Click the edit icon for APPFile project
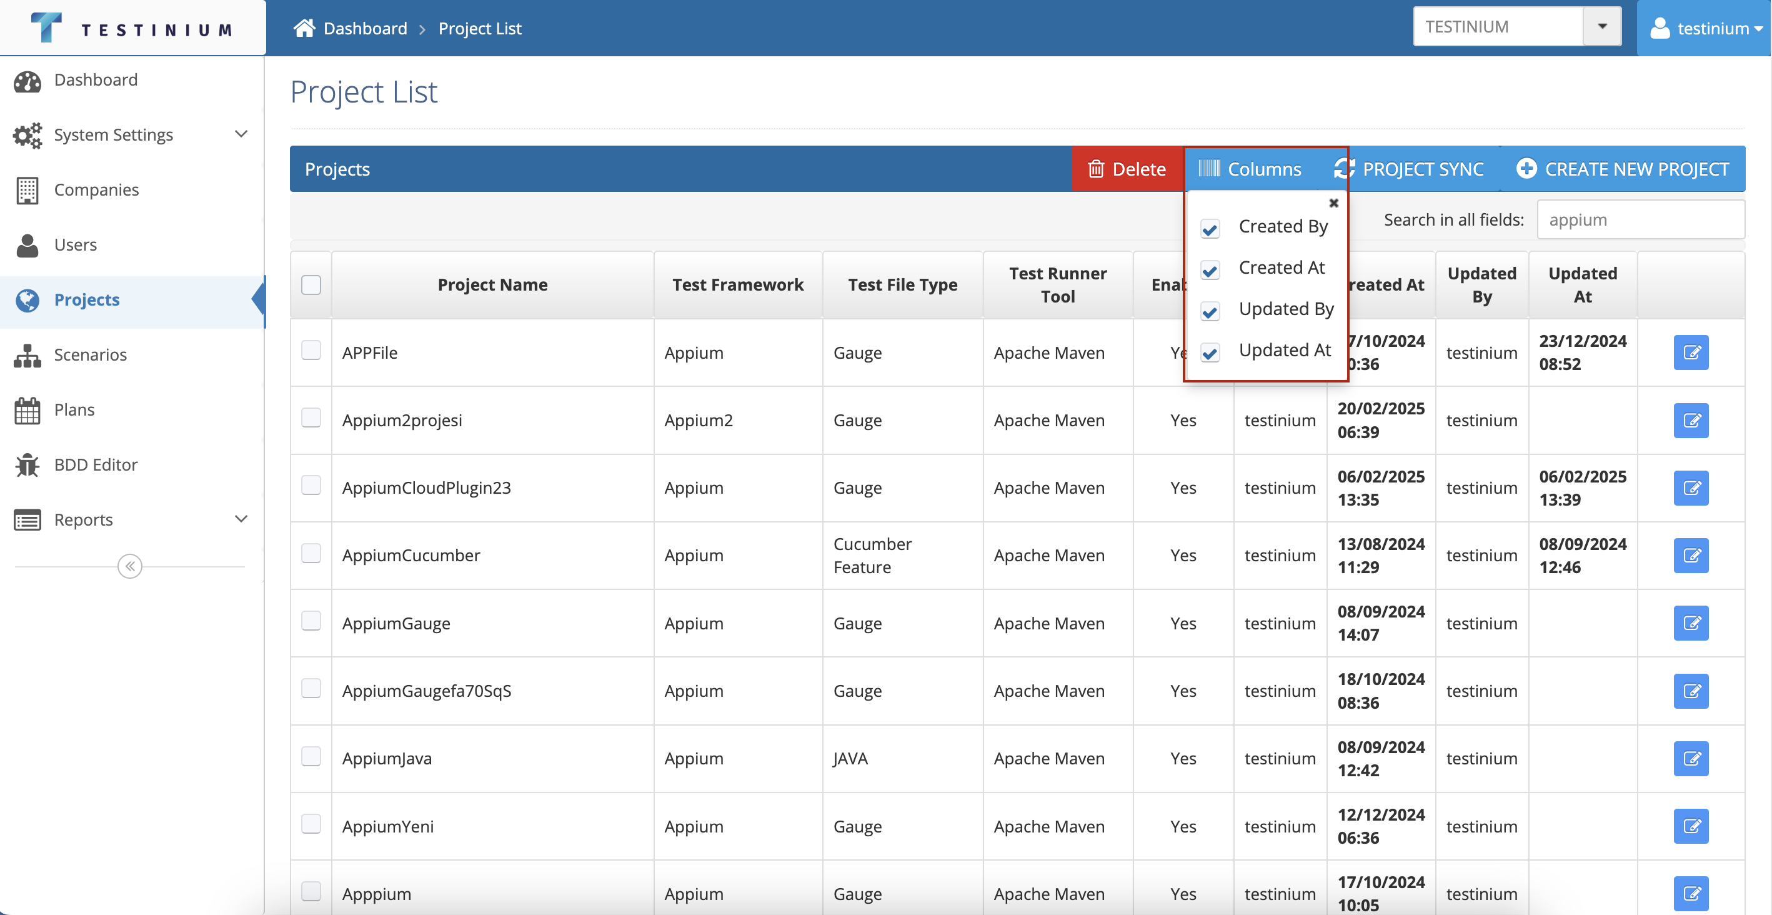Screen dimensions: 1772x915 pos(1690,353)
